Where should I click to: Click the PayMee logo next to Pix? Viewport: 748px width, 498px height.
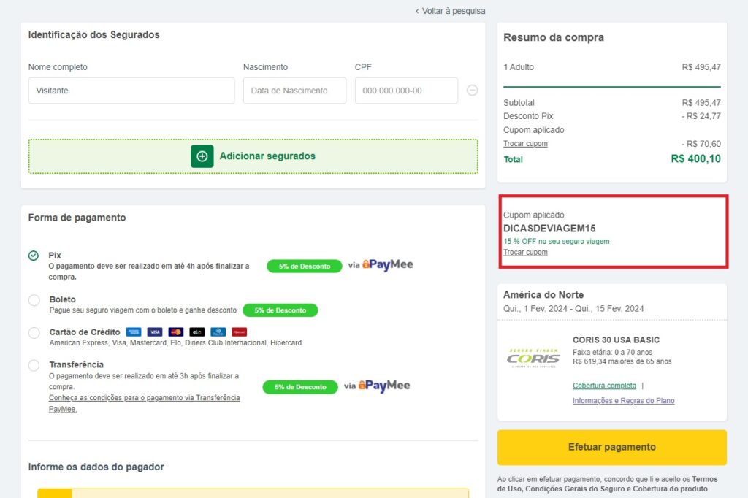click(387, 265)
